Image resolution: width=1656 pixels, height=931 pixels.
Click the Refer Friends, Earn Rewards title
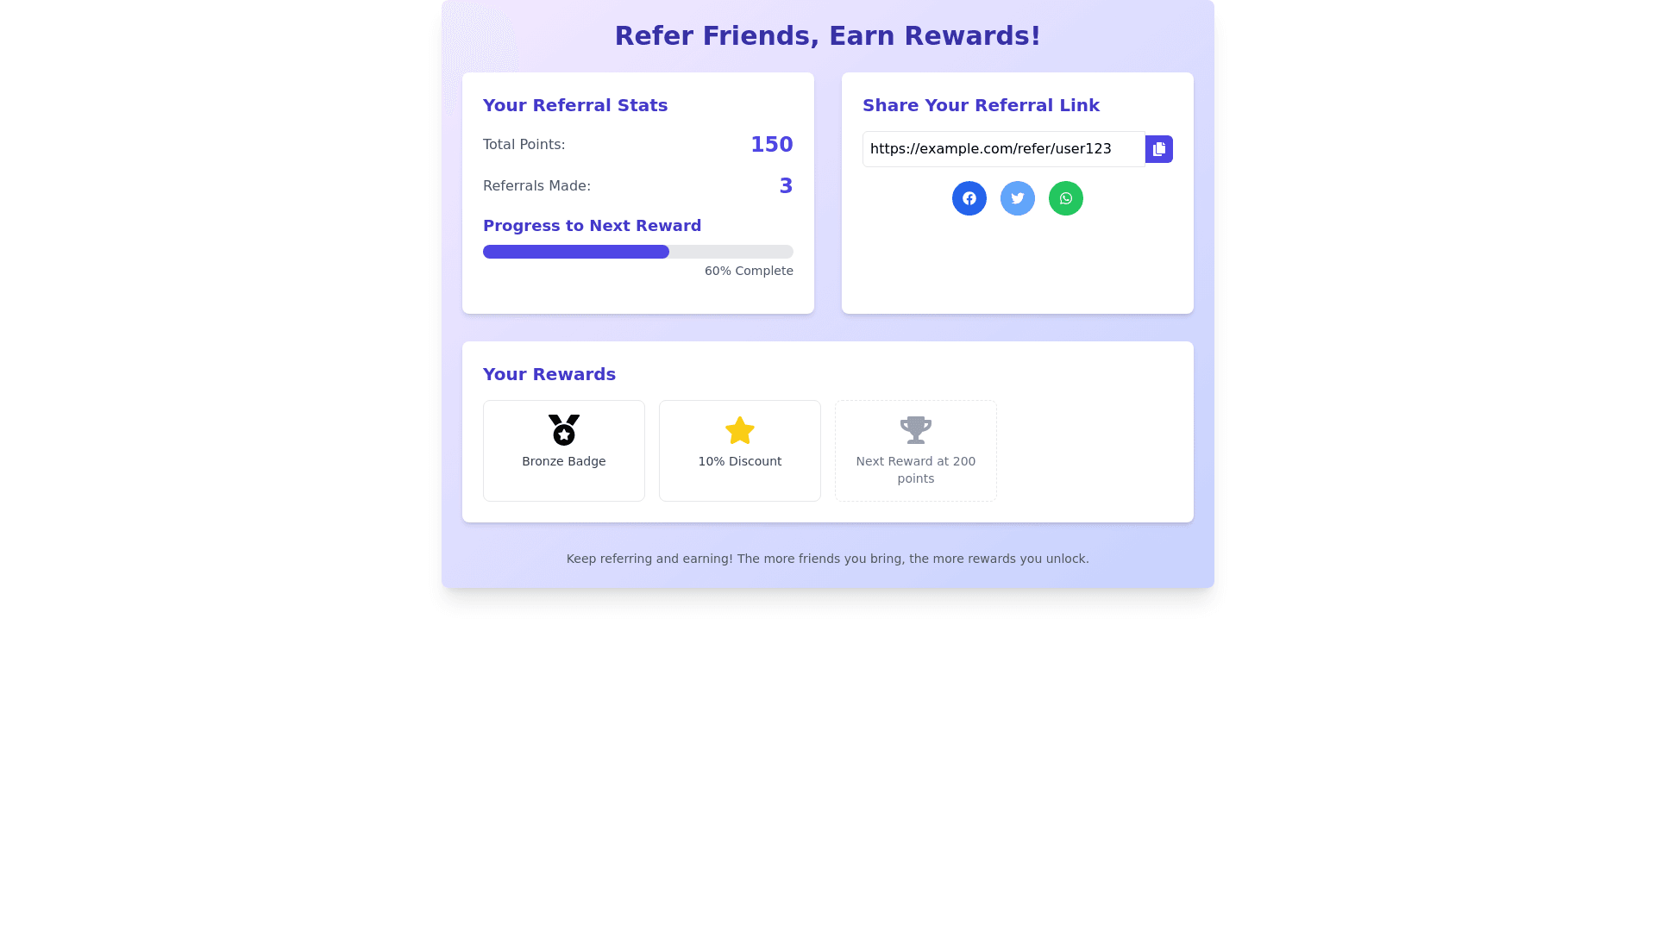827,35
